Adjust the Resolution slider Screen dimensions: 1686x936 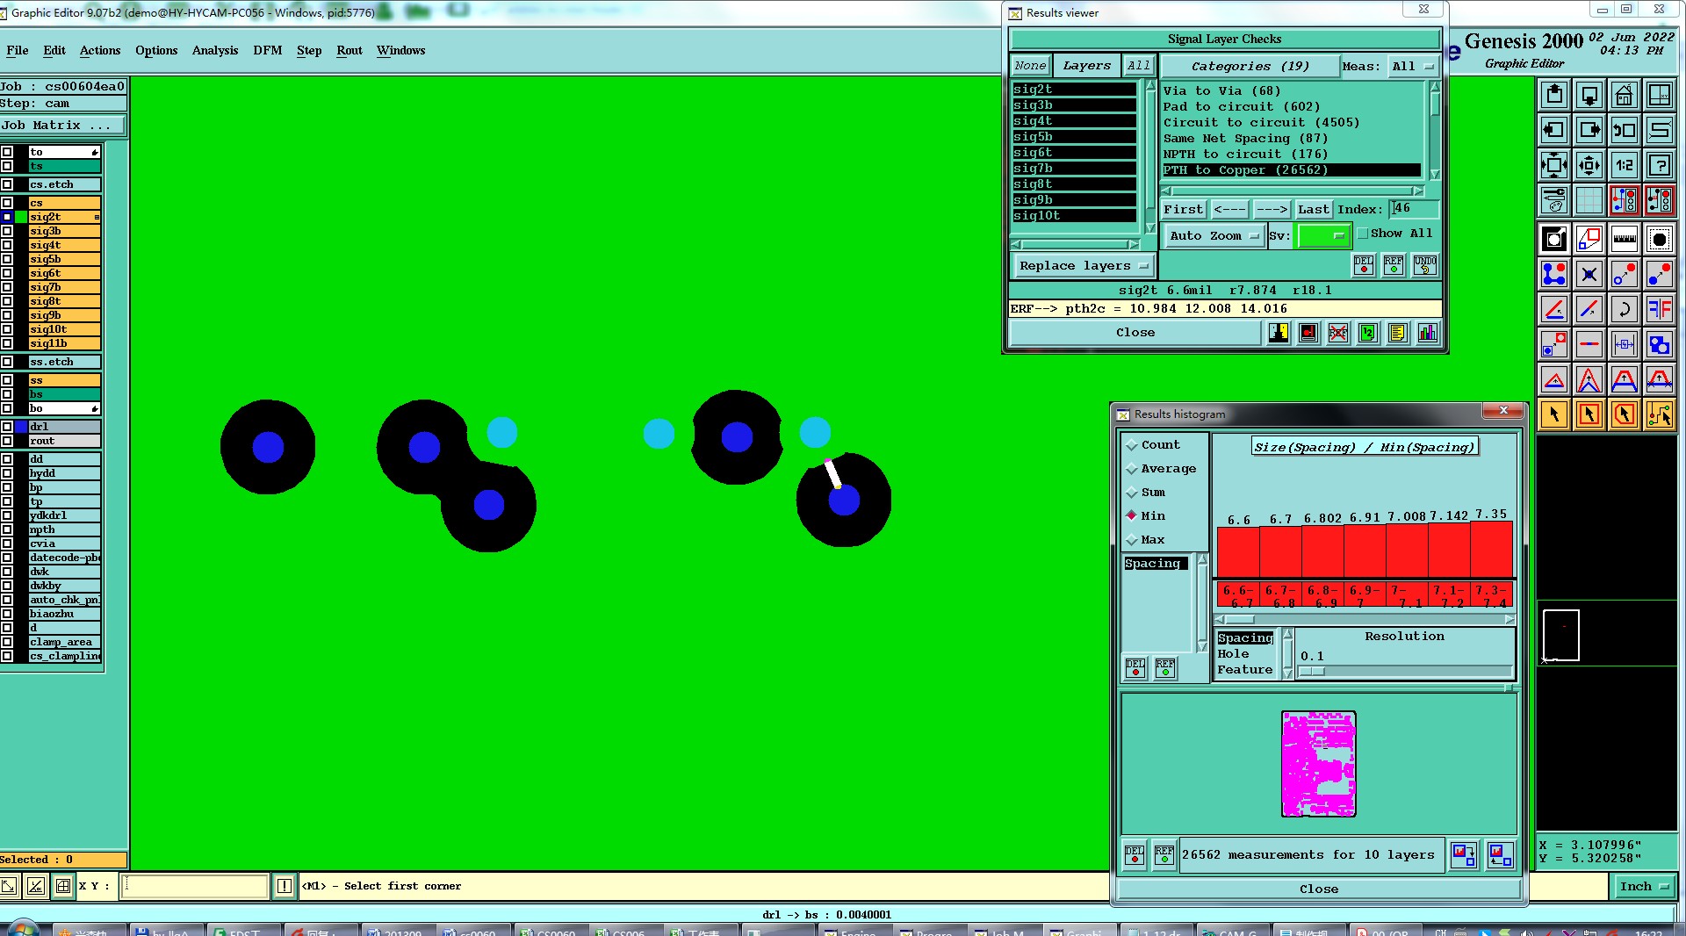click(x=1405, y=672)
